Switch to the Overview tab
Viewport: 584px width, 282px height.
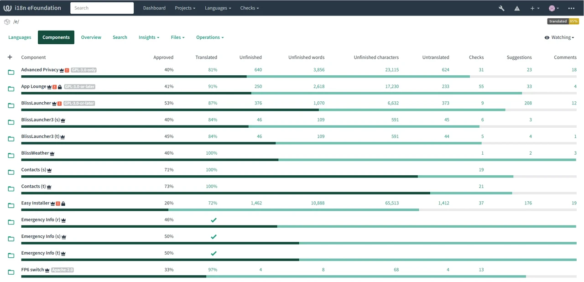coord(91,37)
